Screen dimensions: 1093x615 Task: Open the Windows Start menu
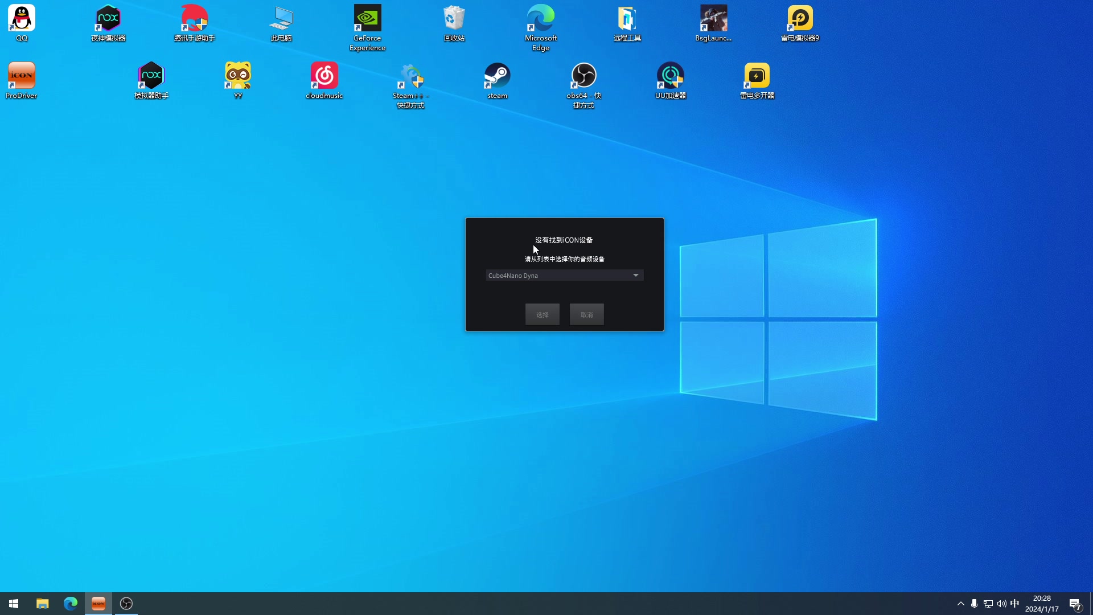pos(14,604)
